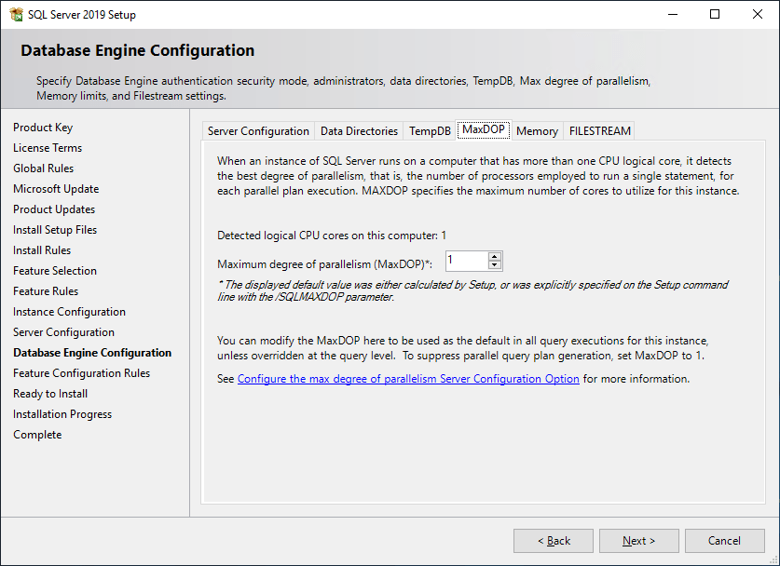Select the MaxDOP tab
780x566 pixels.
pos(484,129)
